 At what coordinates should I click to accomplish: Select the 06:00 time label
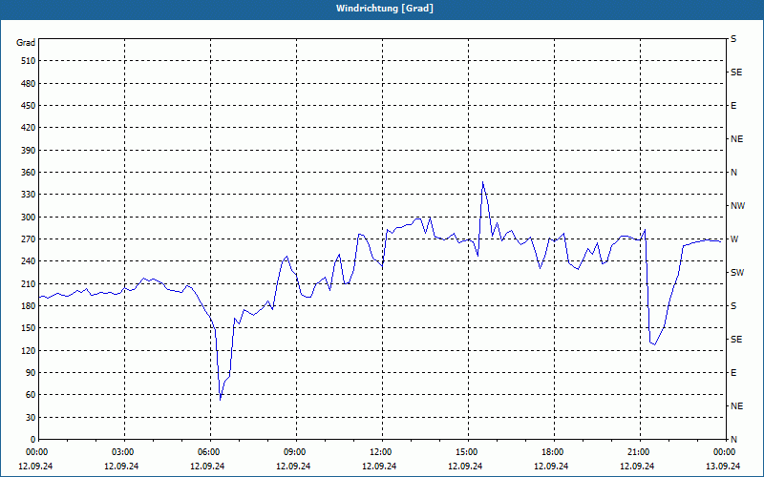[208, 452]
